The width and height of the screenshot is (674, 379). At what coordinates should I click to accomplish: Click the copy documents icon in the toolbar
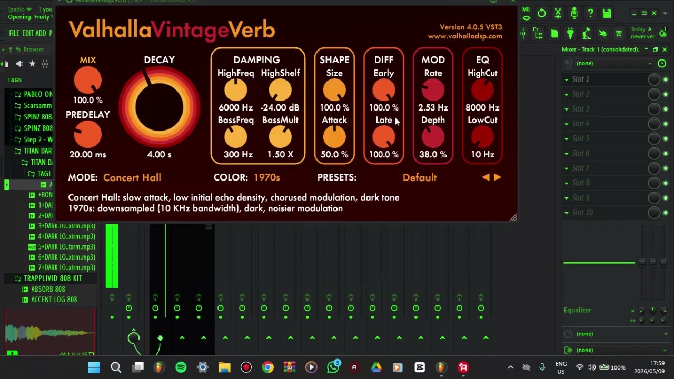click(554, 34)
